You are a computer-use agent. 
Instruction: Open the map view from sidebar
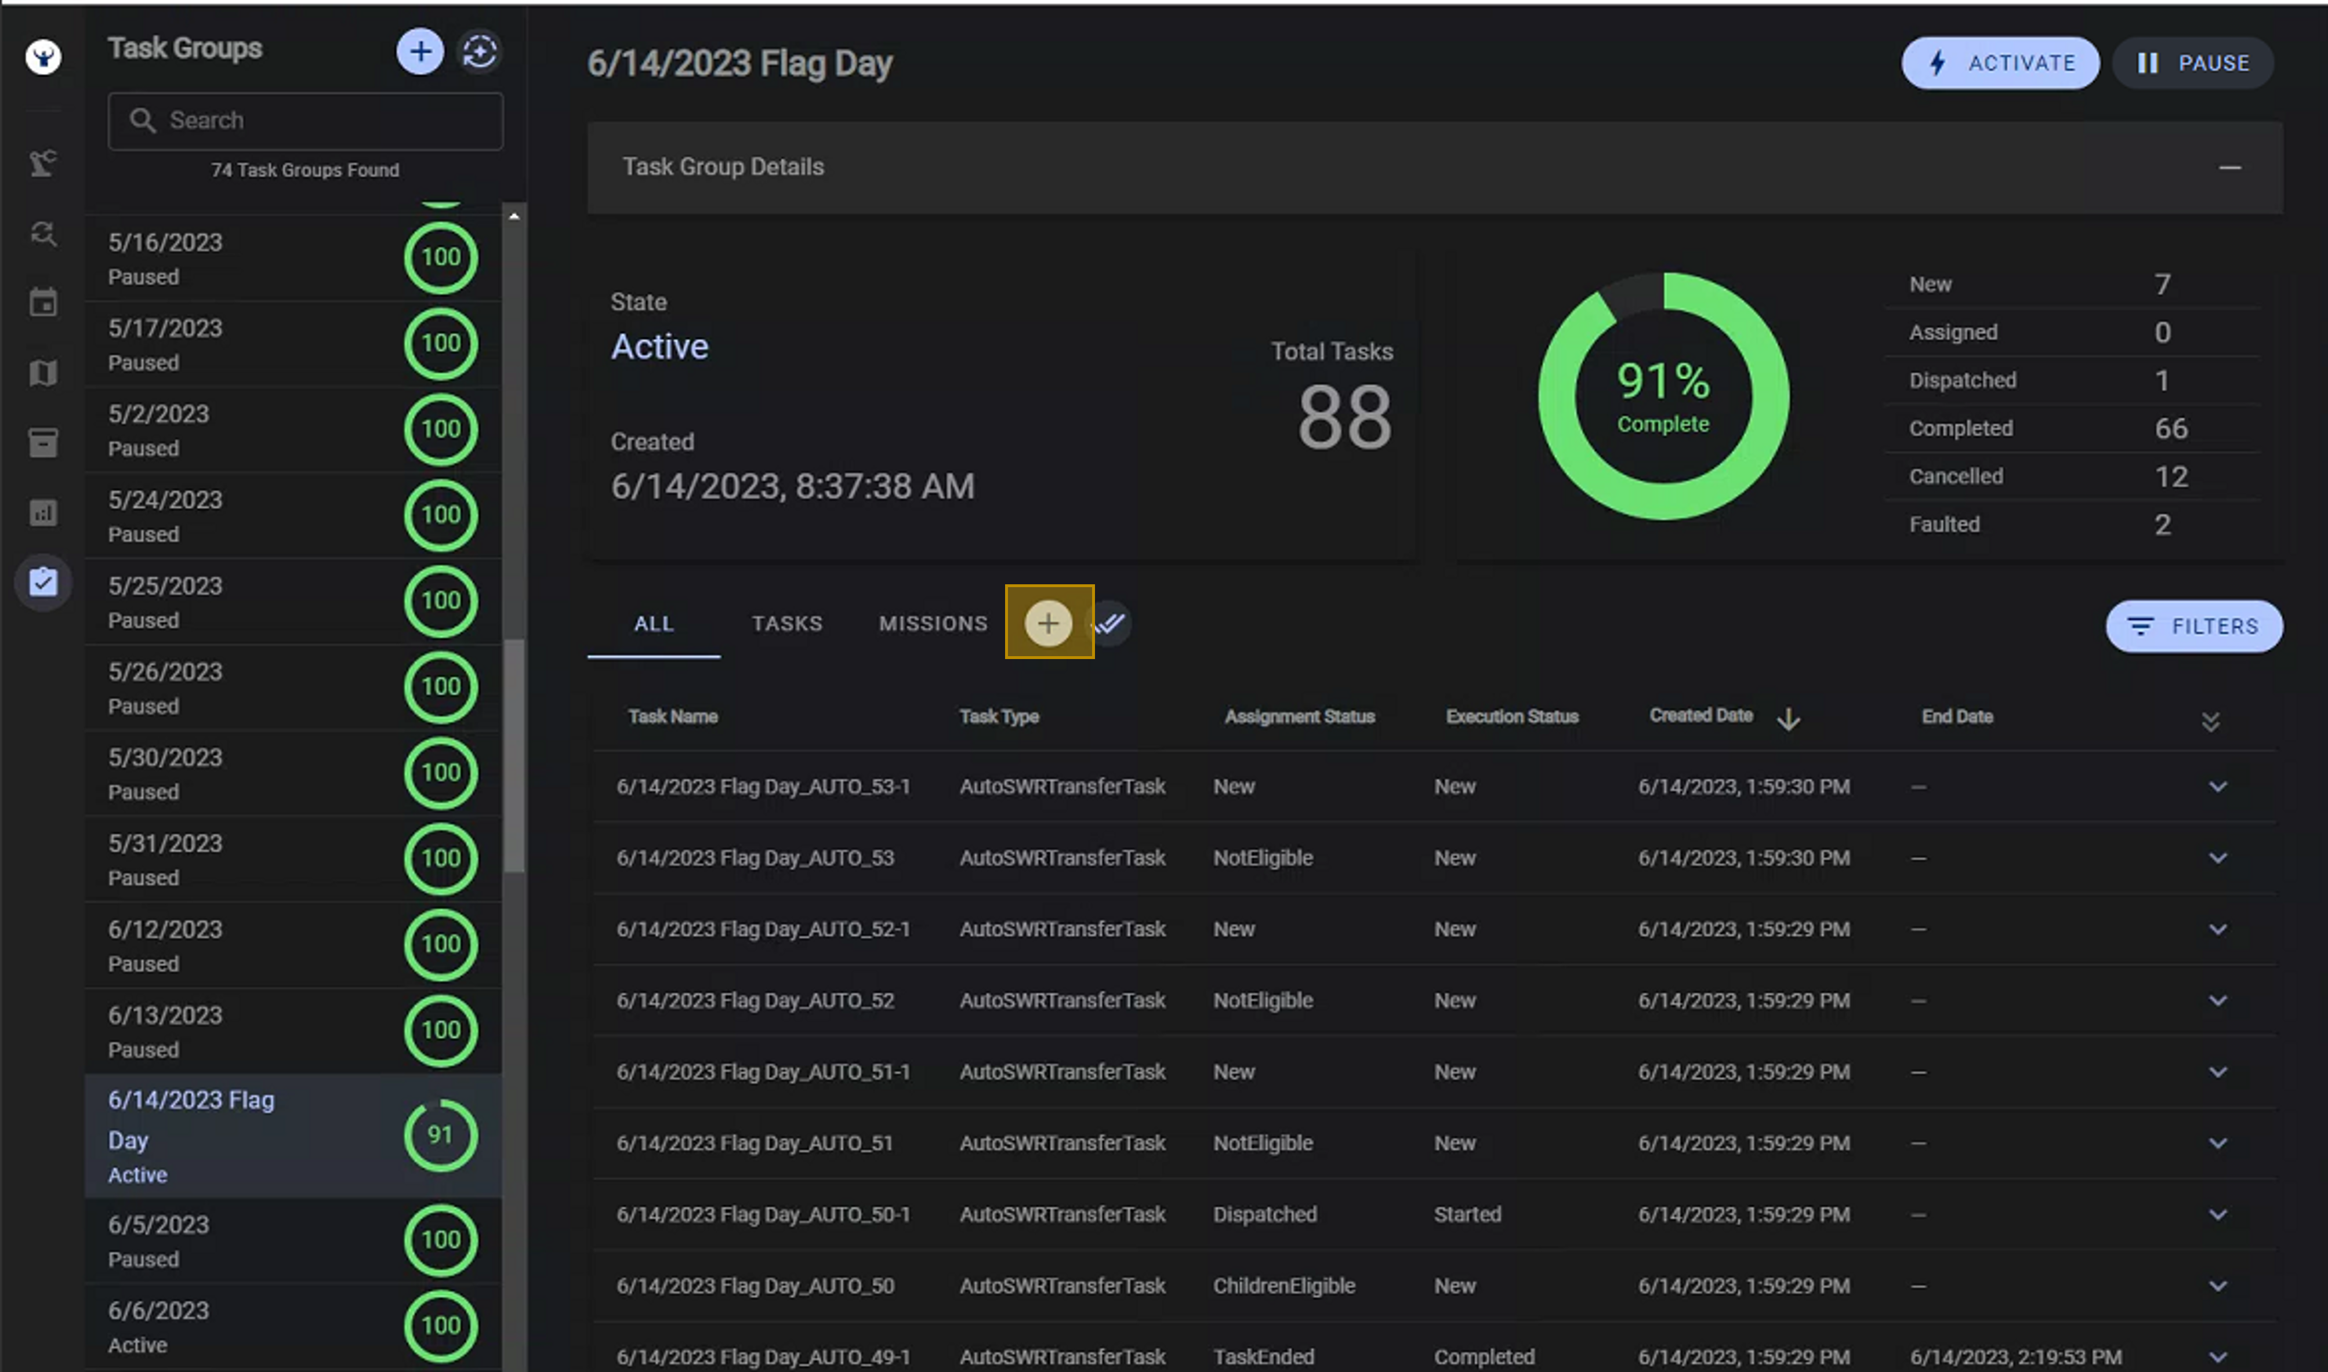coord(42,373)
